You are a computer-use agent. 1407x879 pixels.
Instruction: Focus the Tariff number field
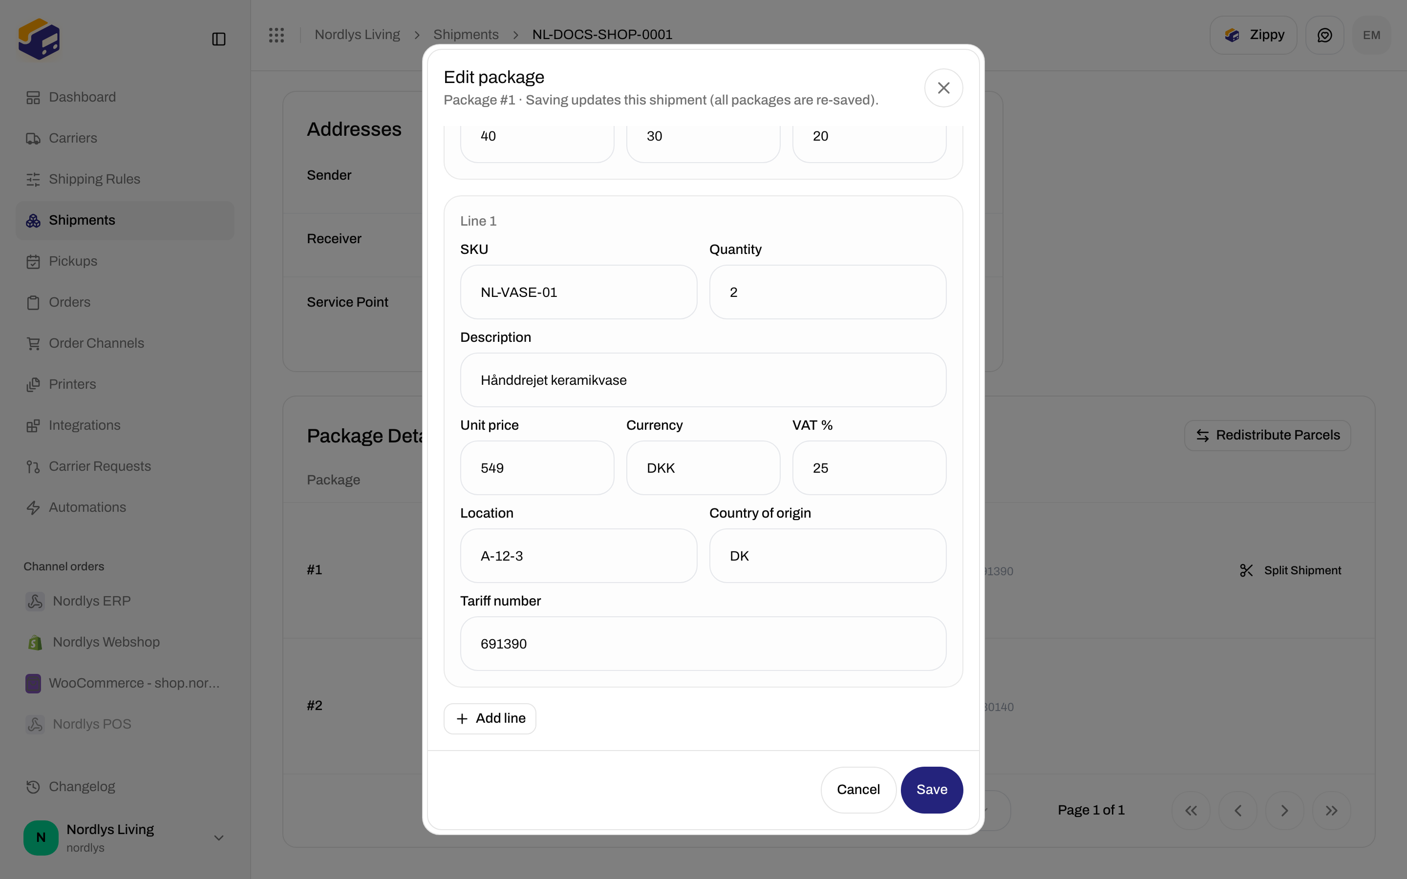[x=703, y=644]
